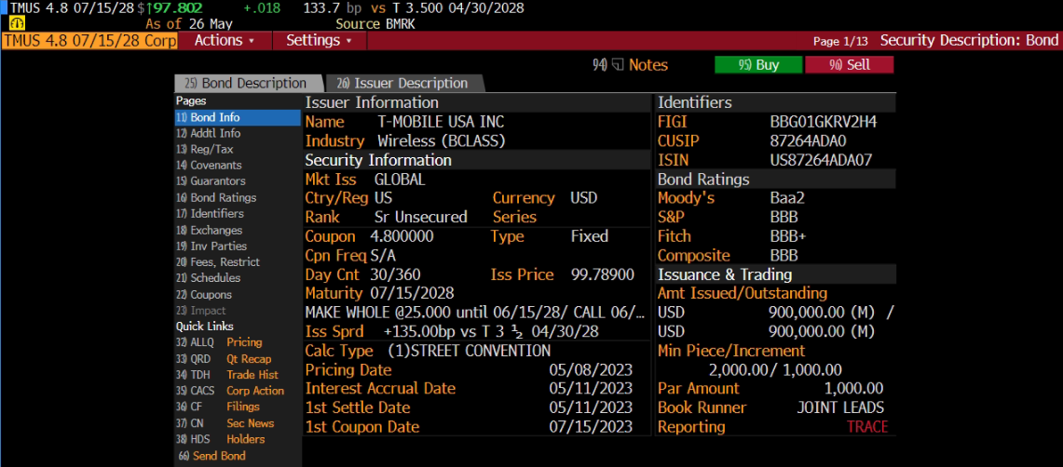Switch to Issuer Description tab

point(403,83)
